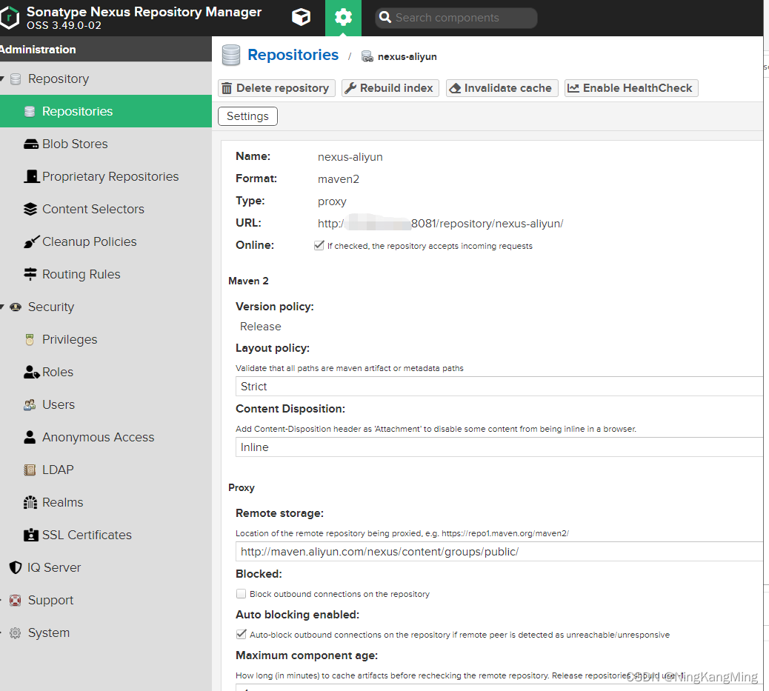The height and width of the screenshot is (691, 769).
Task: Click the nexus-aliyun name value
Action: pyautogui.click(x=350, y=157)
